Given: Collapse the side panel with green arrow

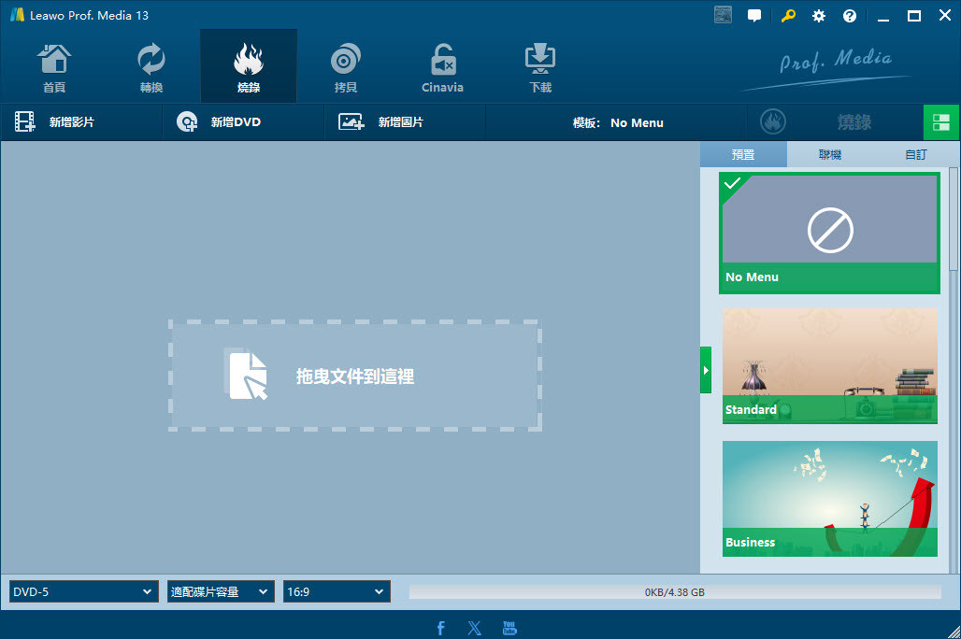Looking at the screenshot, I should click(x=706, y=370).
